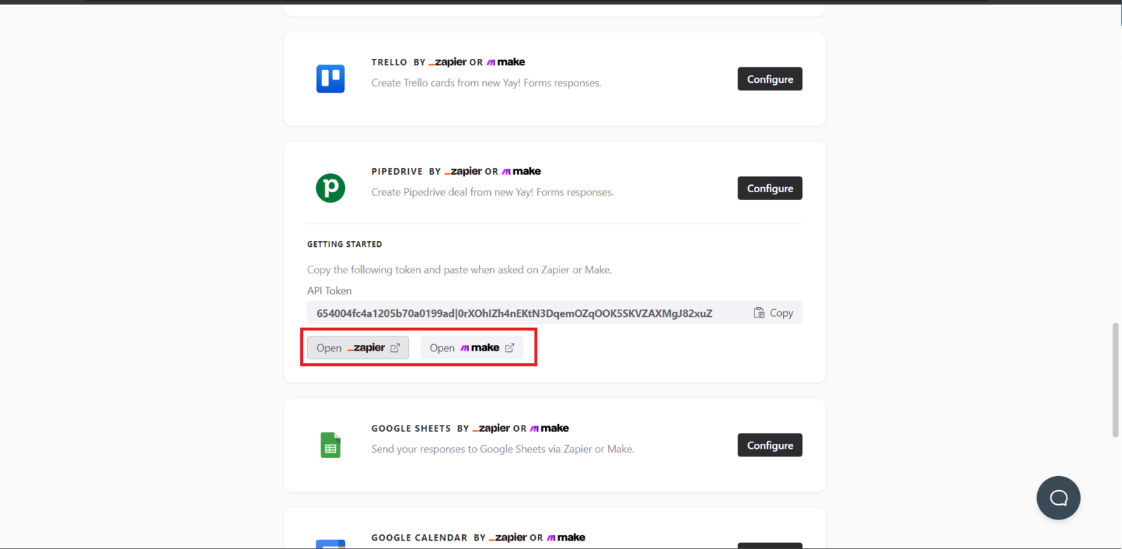Expand Google Sheets with its Configure button

click(769, 445)
